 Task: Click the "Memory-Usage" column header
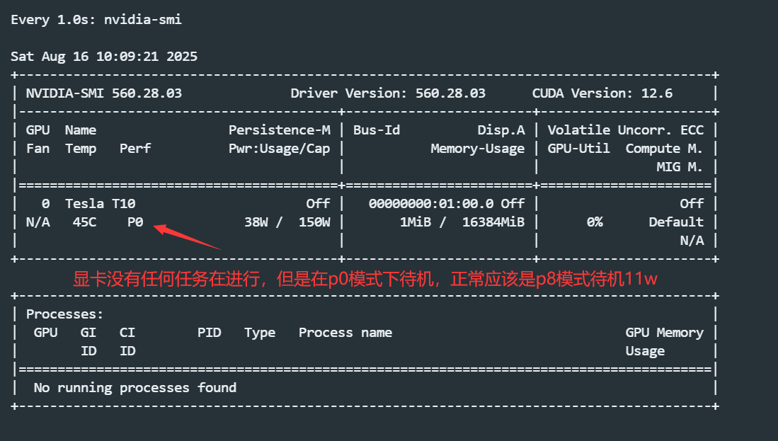coord(478,149)
